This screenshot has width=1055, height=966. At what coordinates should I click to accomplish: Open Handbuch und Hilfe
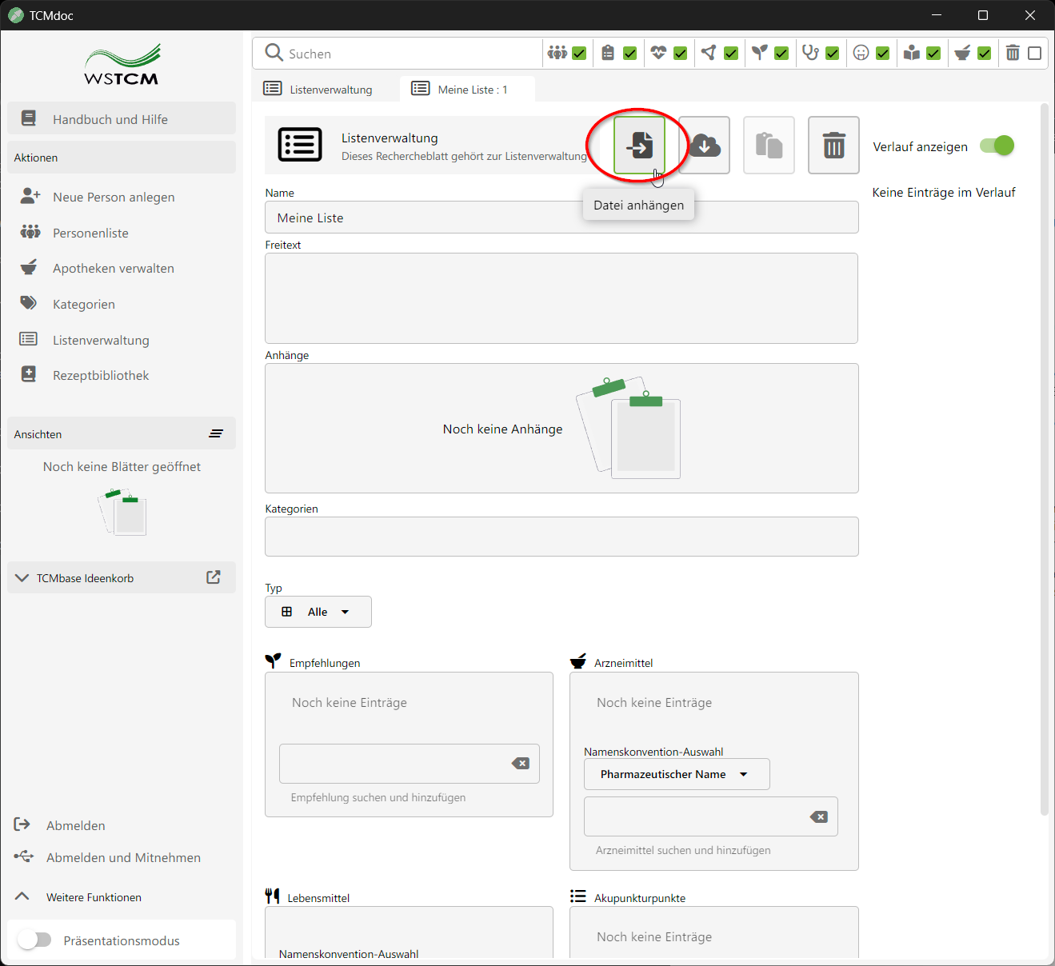point(110,118)
